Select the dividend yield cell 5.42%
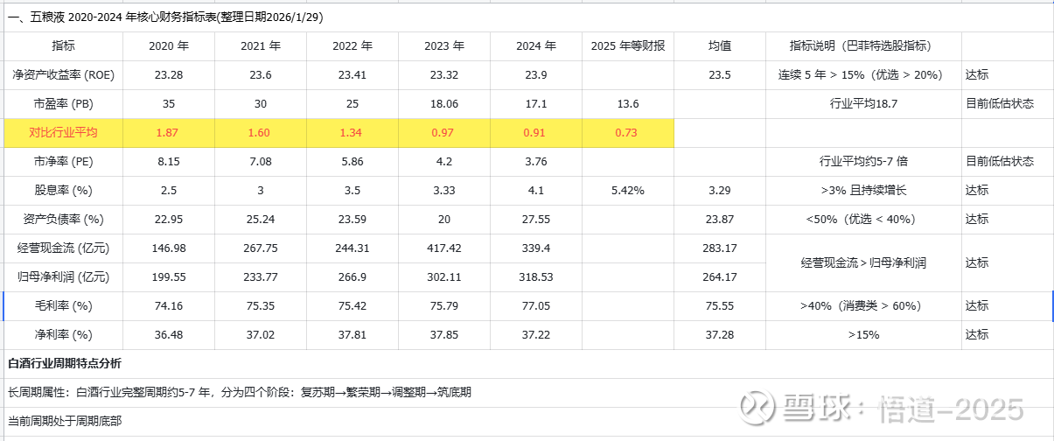1054x441 pixels. 628,191
